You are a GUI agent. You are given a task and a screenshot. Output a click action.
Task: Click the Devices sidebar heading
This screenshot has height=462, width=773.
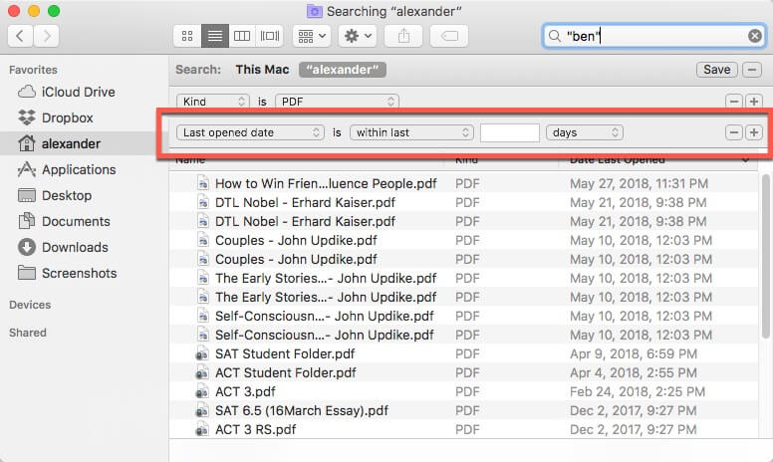30,305
